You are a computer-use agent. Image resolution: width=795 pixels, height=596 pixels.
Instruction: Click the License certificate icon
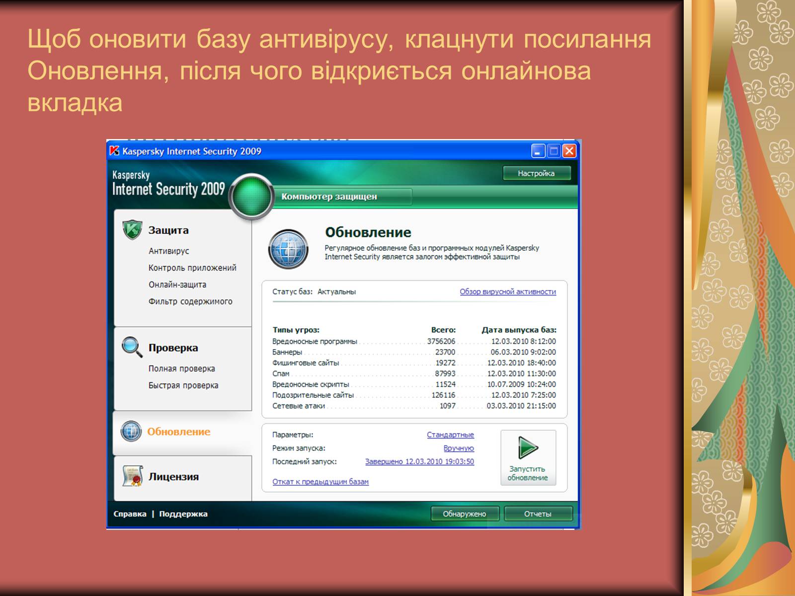pos(133,476)
